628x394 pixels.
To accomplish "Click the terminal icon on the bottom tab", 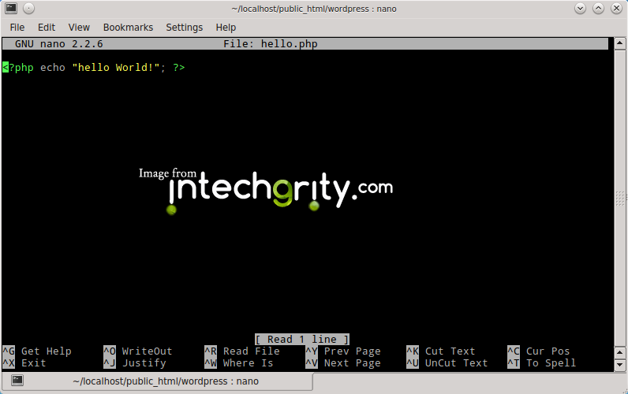I will [x=17, y=380].
